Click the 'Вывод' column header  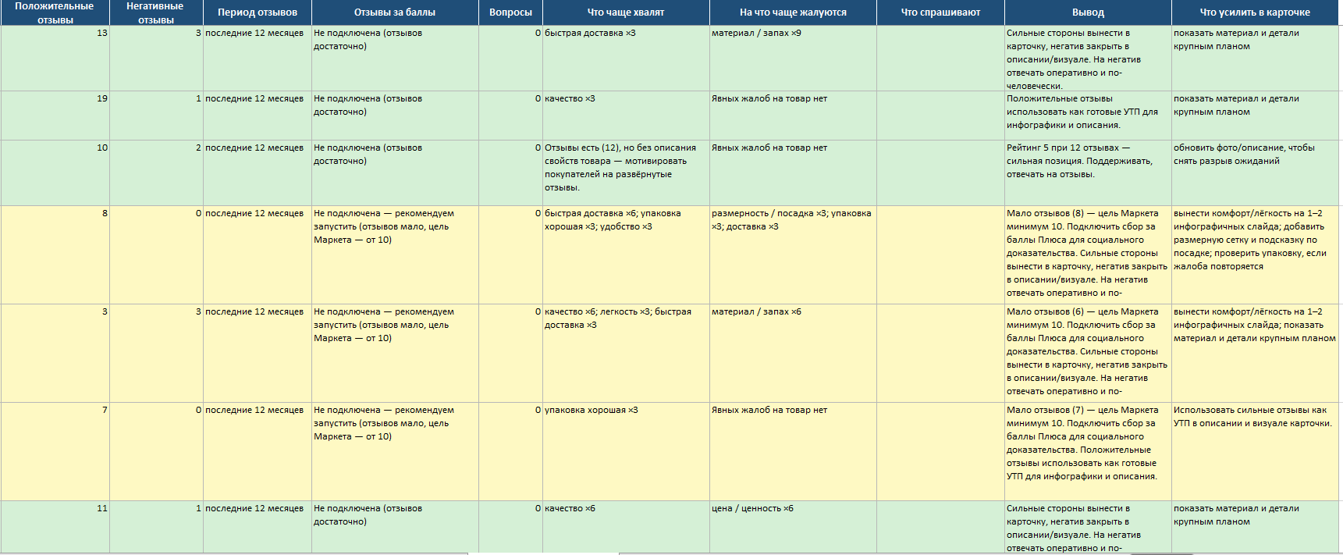pos(1088,12)
